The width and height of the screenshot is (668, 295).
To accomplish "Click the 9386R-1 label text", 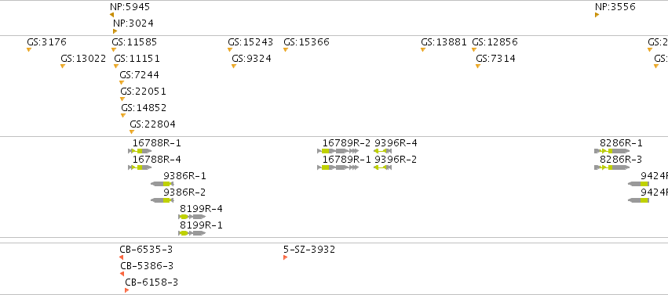I will (x=185, y=176).
